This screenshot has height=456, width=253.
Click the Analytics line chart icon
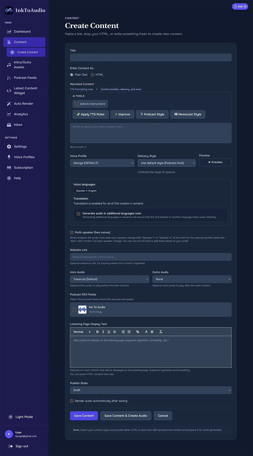[x=9, y=114]
